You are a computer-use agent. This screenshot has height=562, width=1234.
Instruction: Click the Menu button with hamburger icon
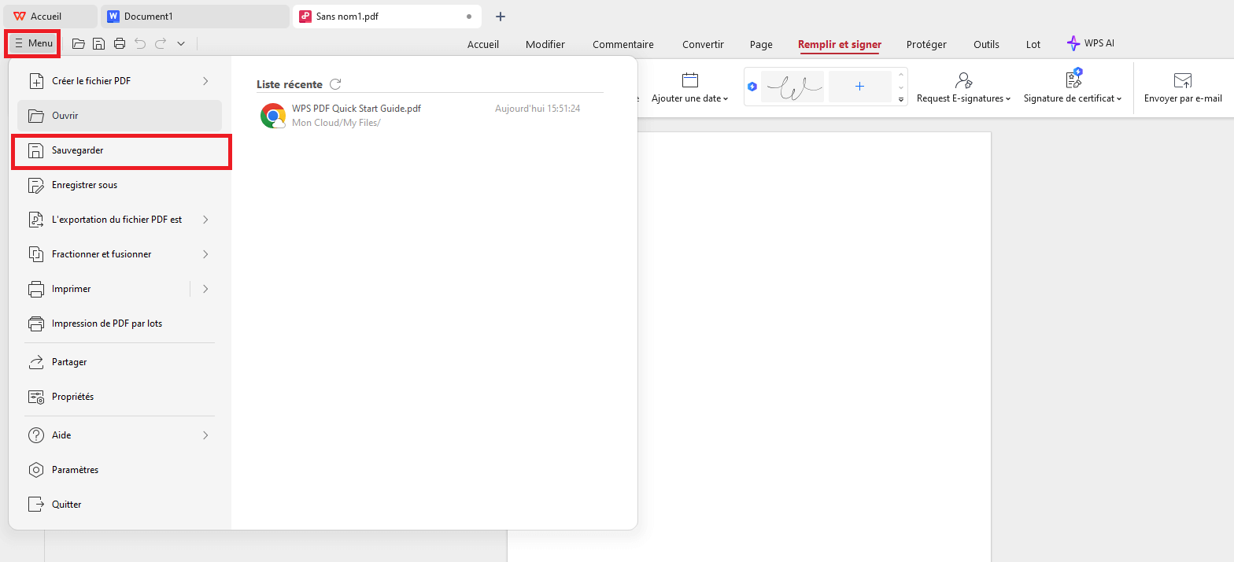(x=33, y=43)
